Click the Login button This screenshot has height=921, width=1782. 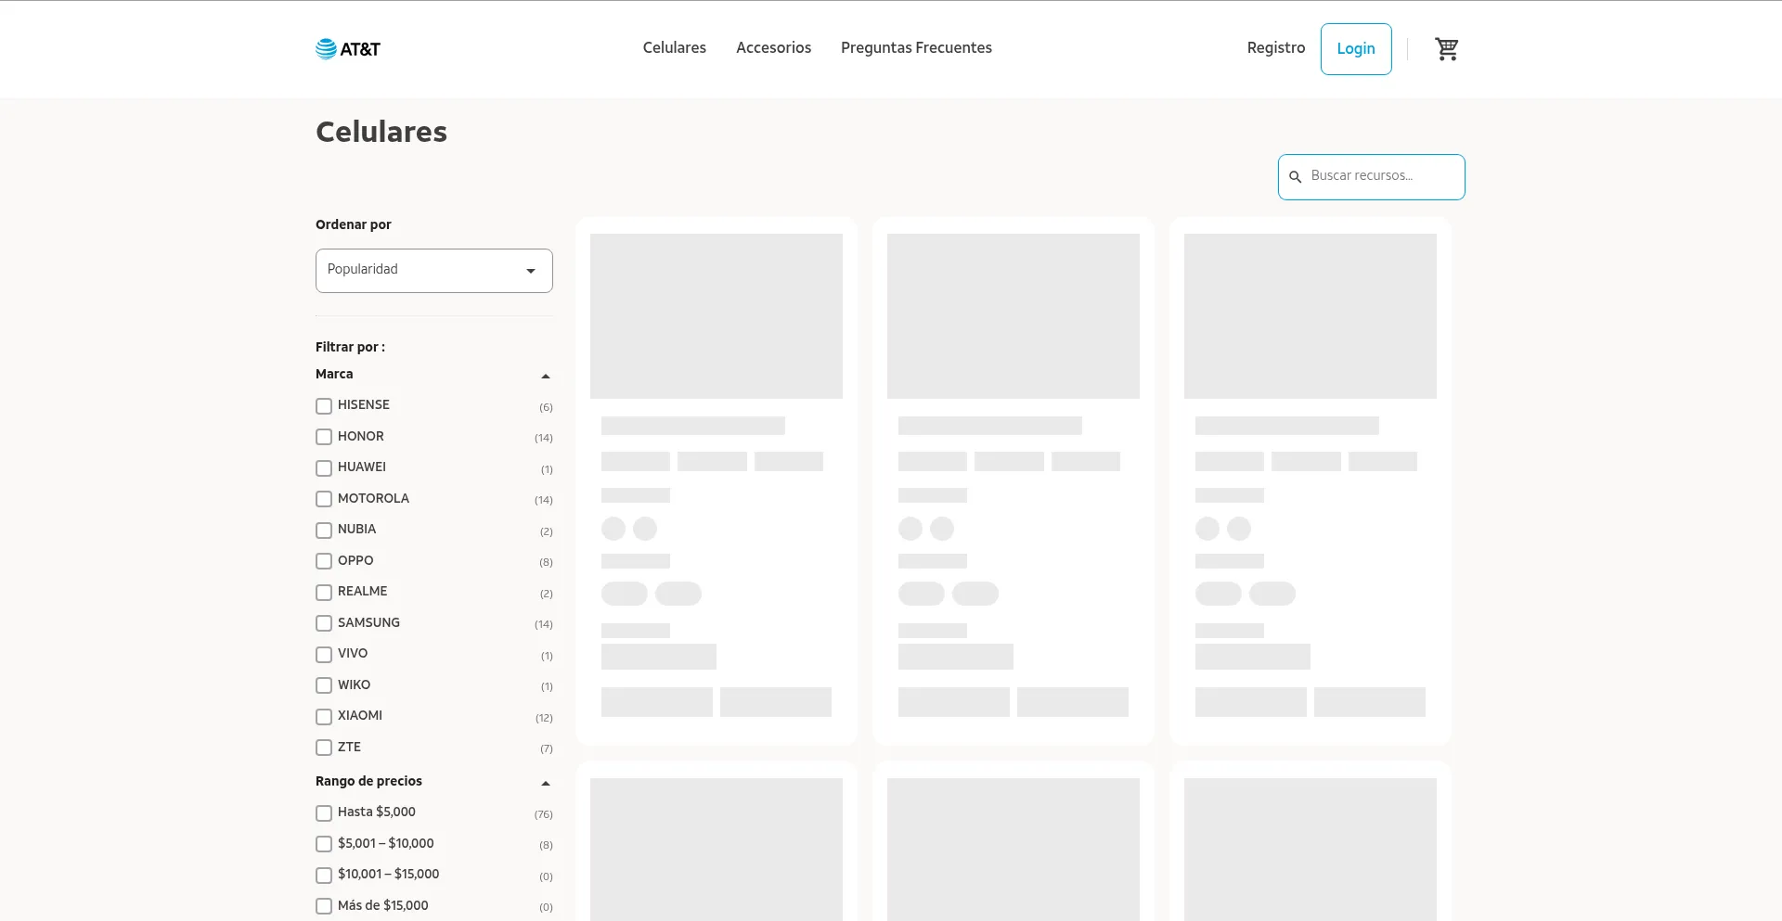coord(1355,49)
